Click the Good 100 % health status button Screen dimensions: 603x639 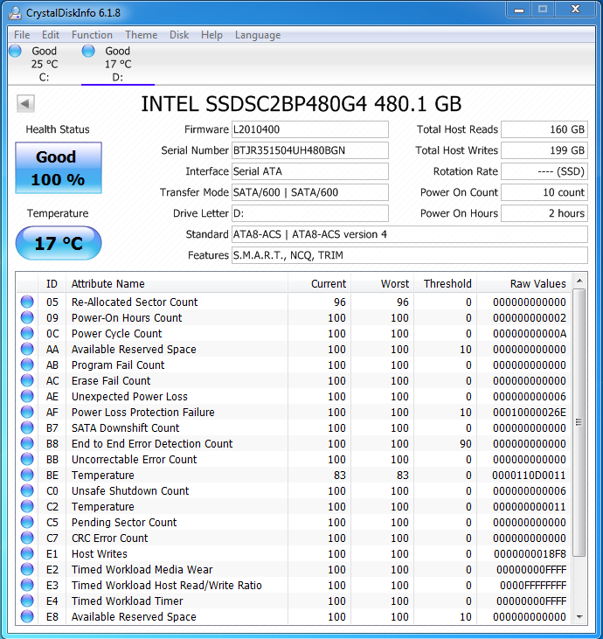click(58, 168)
